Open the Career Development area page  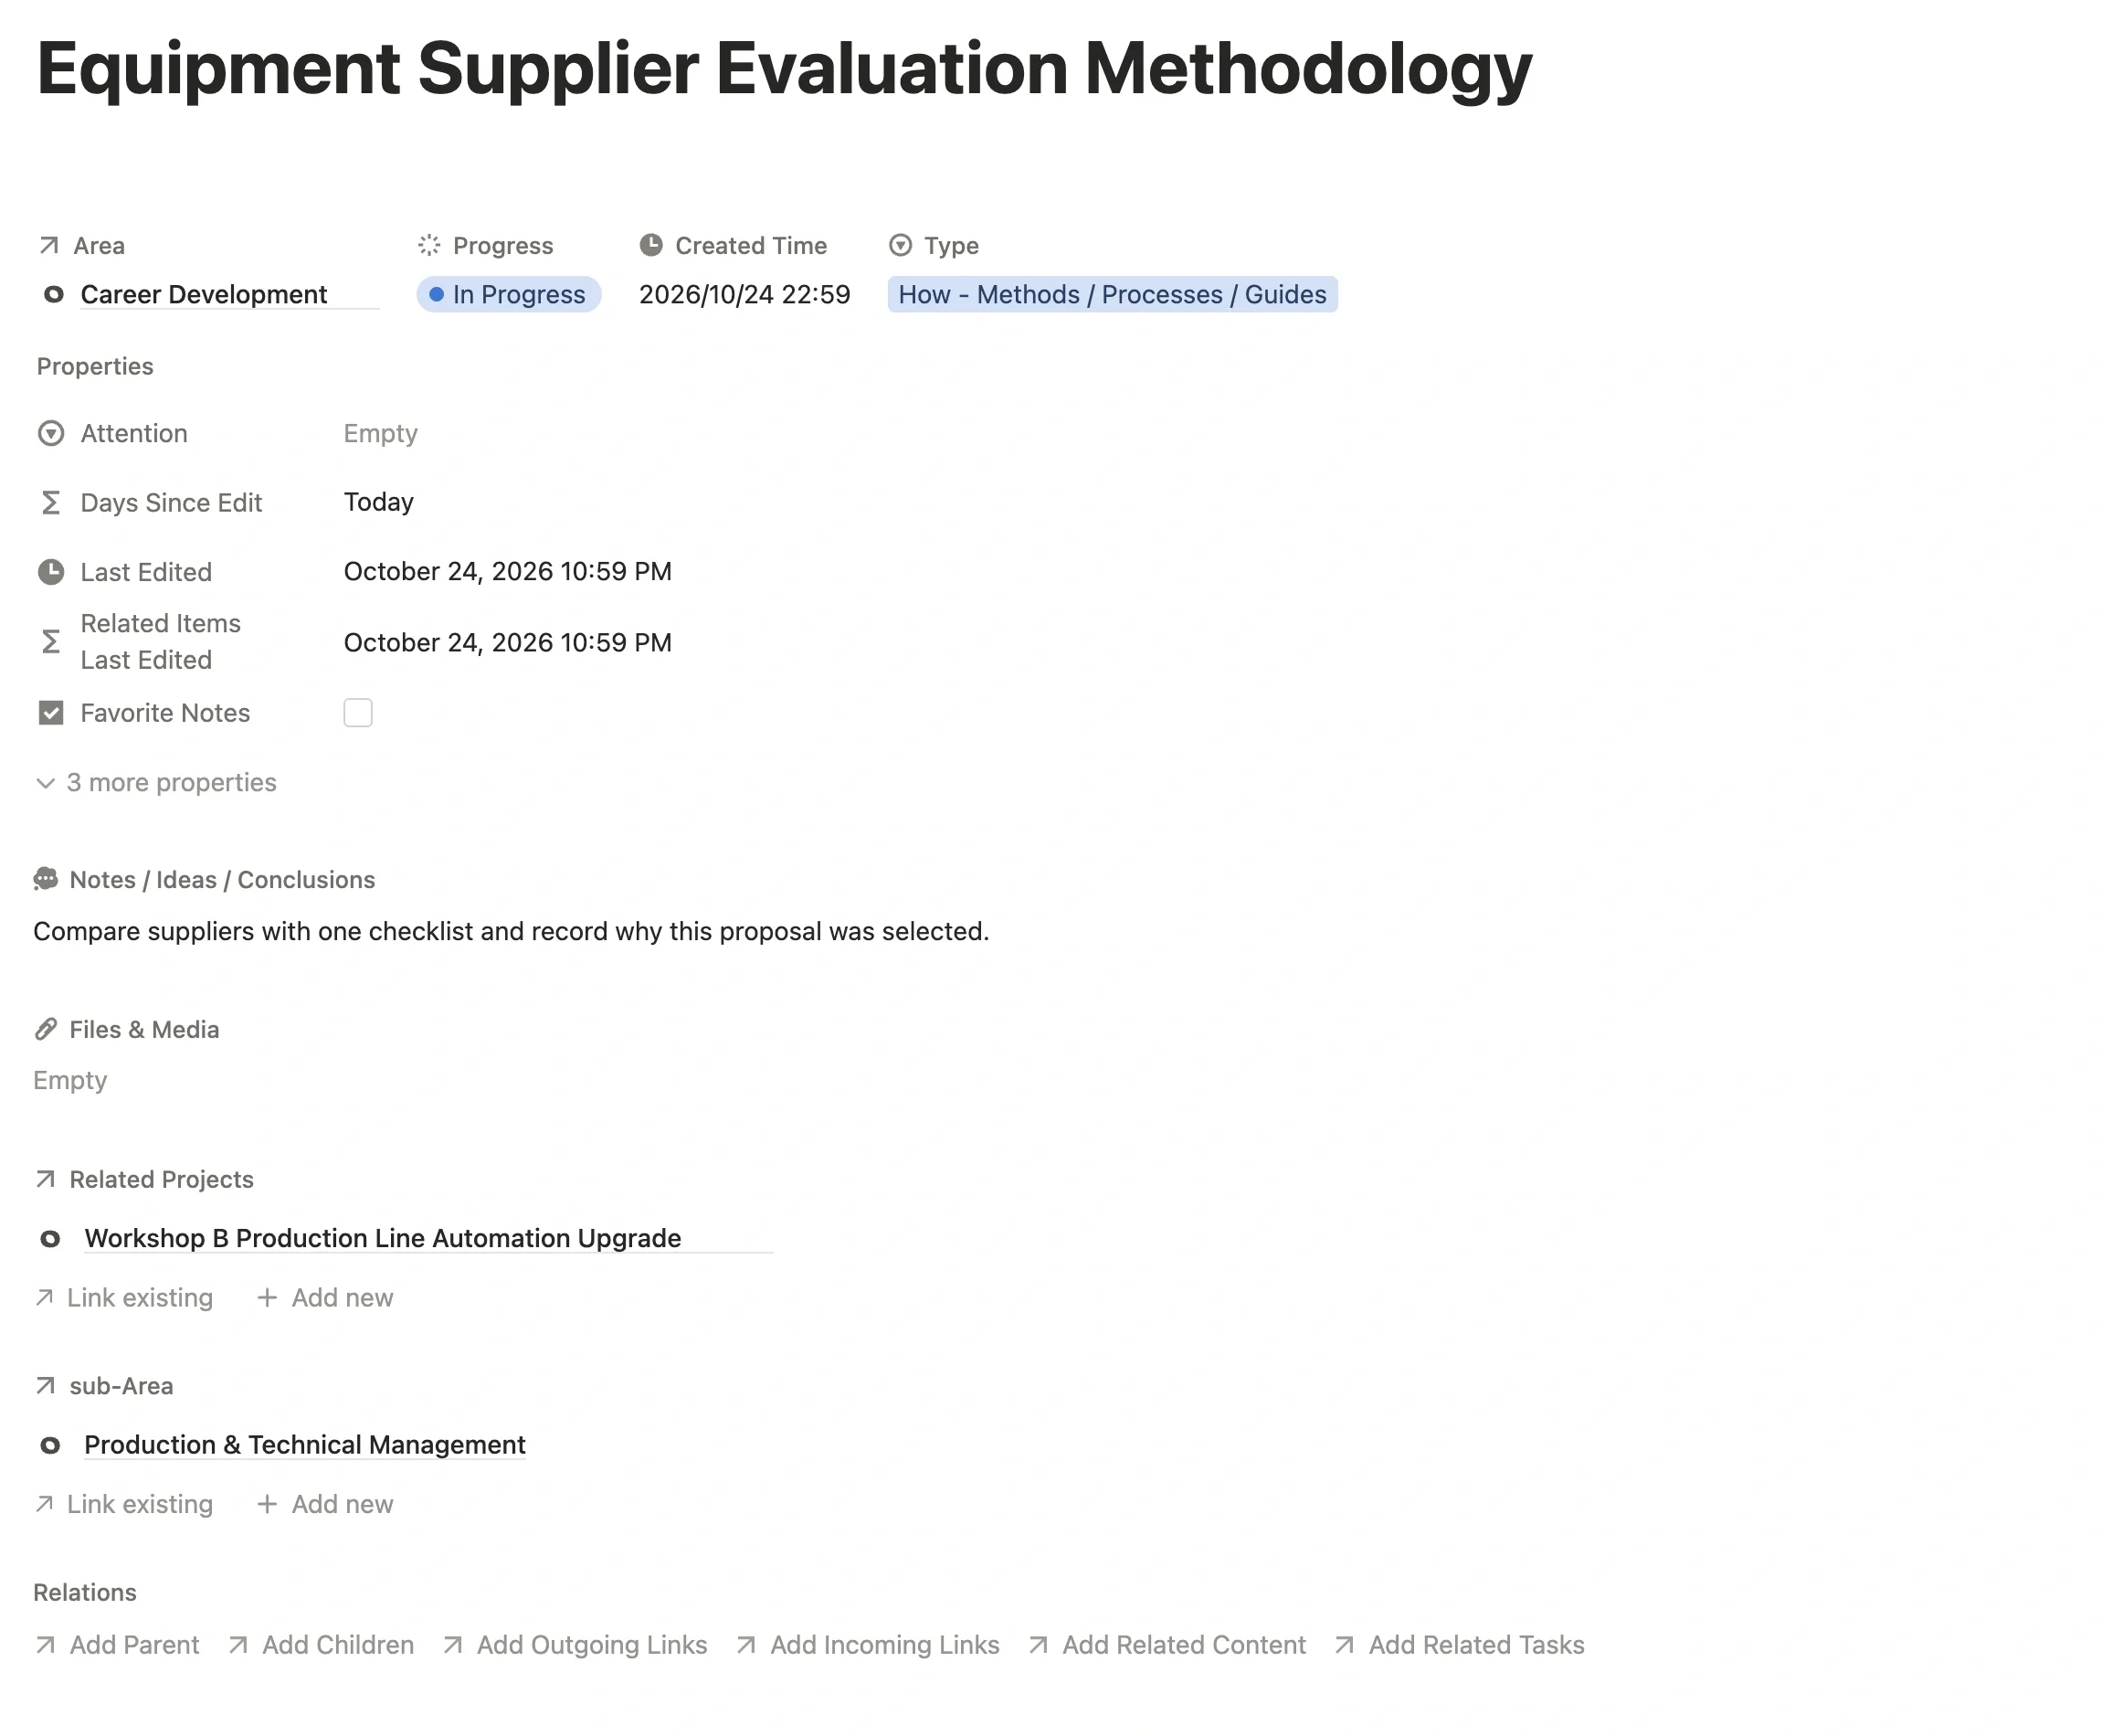click(204, 294)
